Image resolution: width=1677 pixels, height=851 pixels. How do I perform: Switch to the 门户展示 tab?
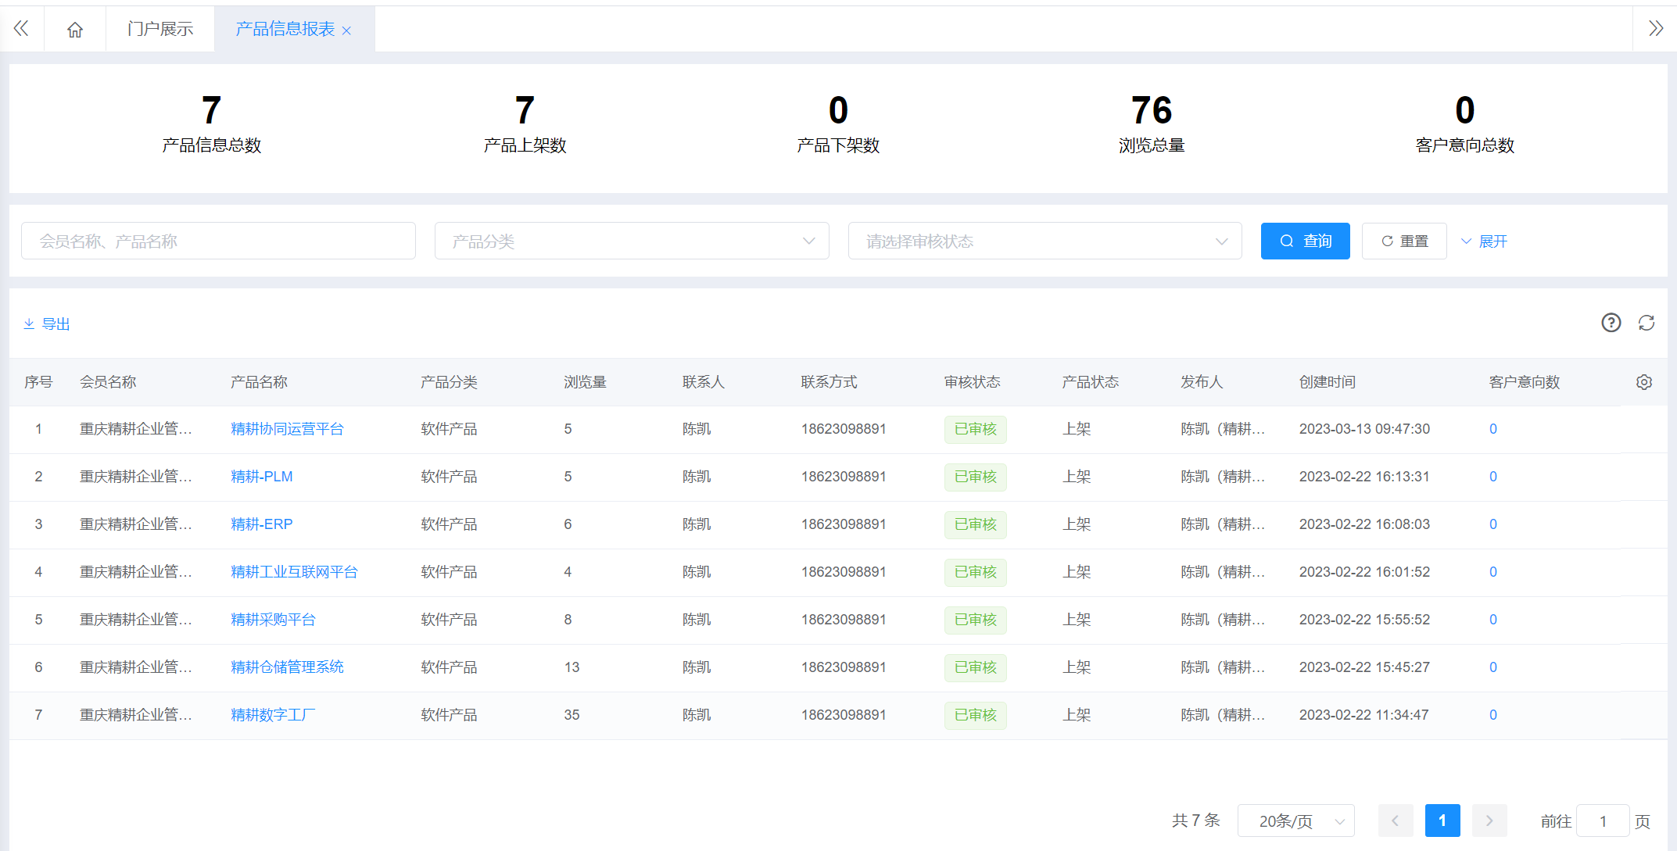[x=160, y=29]
